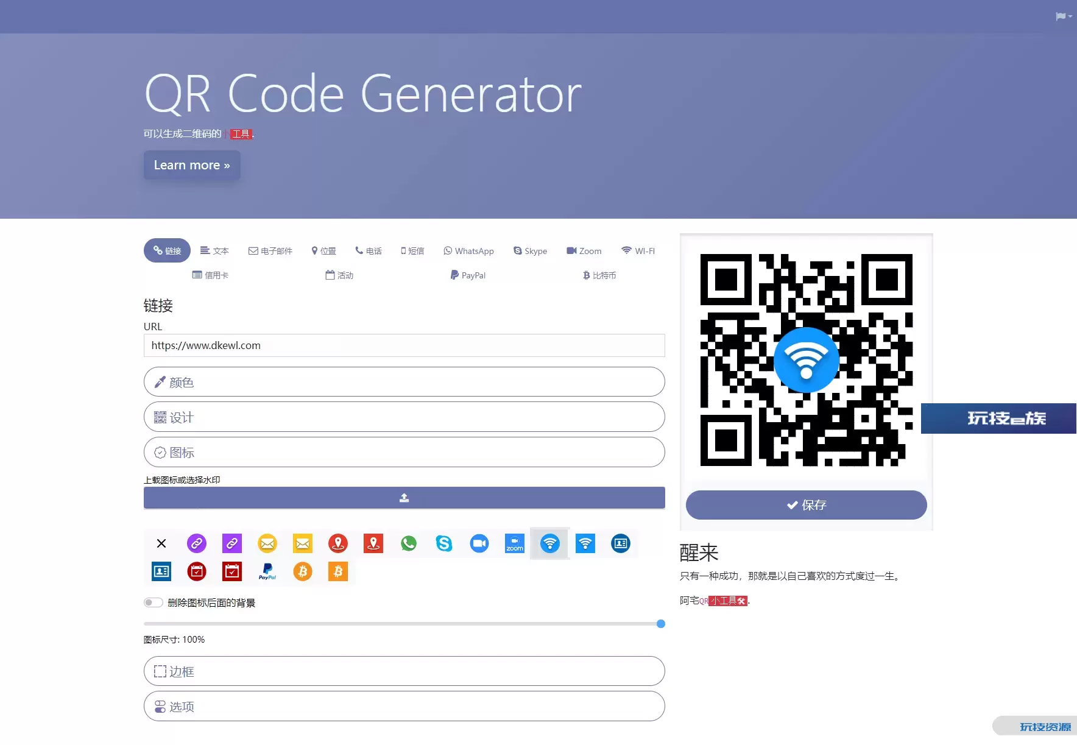Select the square orange Bitcoin icon
This screenshot has width=1077, height=745.
[x=338, y=571]
